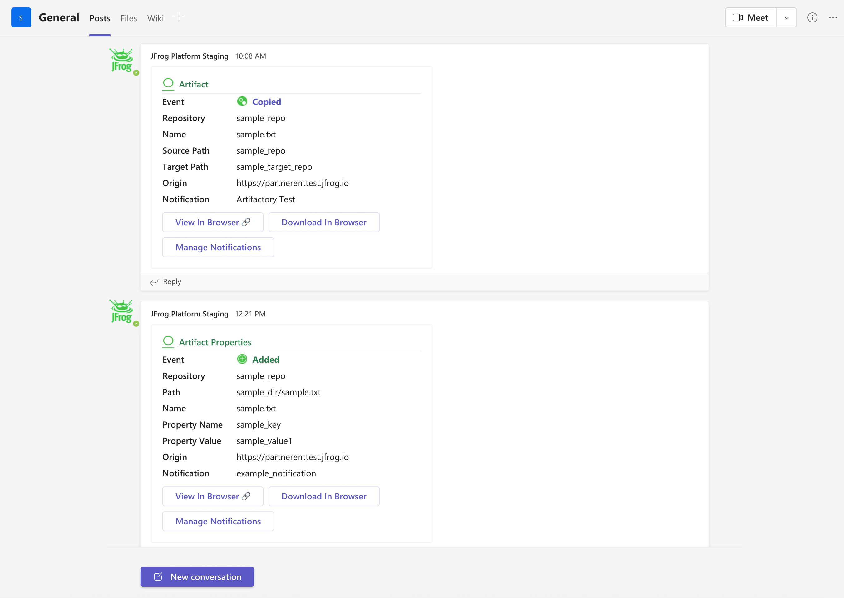Open the Wiki tab

pos(155,18)
